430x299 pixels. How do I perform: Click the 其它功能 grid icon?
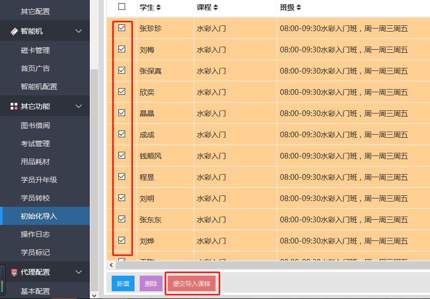[x=14, y=107]
